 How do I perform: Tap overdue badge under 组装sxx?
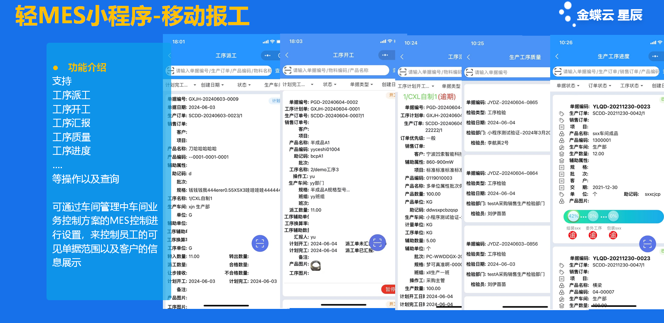(573, 235)
